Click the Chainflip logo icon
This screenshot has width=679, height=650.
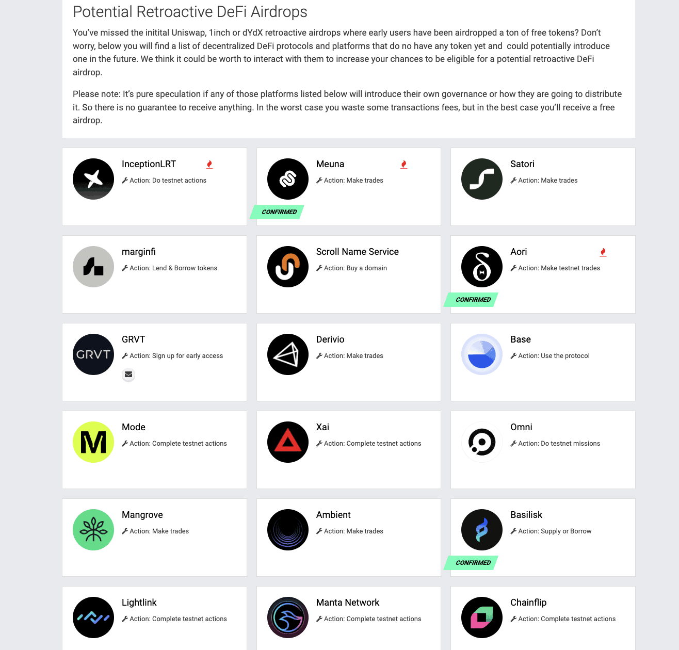tap(482, 618)
